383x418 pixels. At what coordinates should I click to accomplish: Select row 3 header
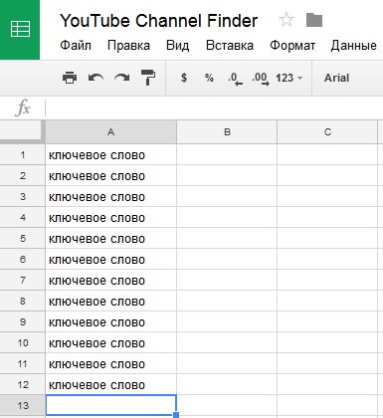coord(23,196)
